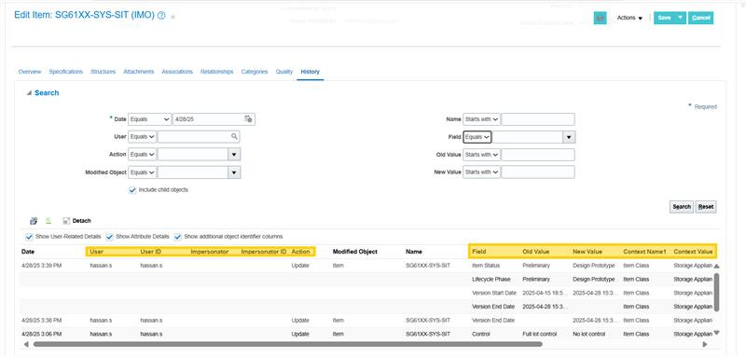Click the New Value text input
The width and height of the screenshot is (746, 357).
tap(538, 172)
